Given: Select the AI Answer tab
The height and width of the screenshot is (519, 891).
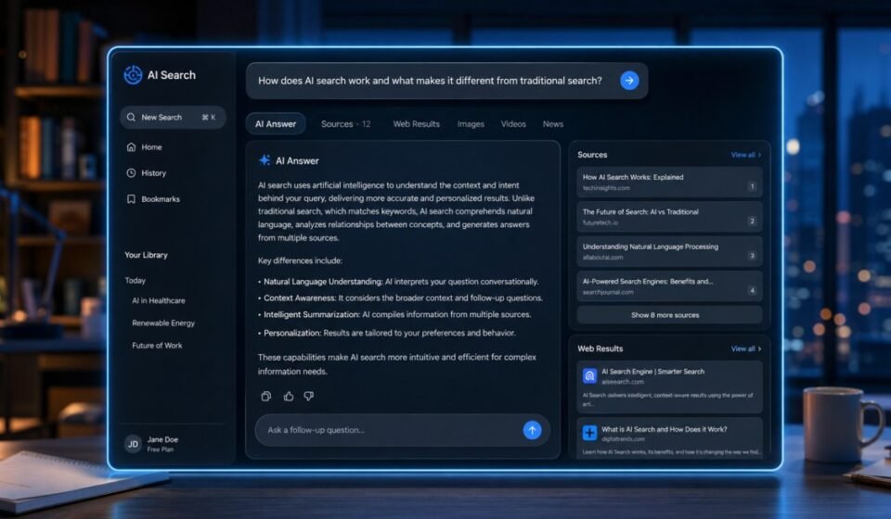Looking at the screenshot, I should click(x=276, y=123).
